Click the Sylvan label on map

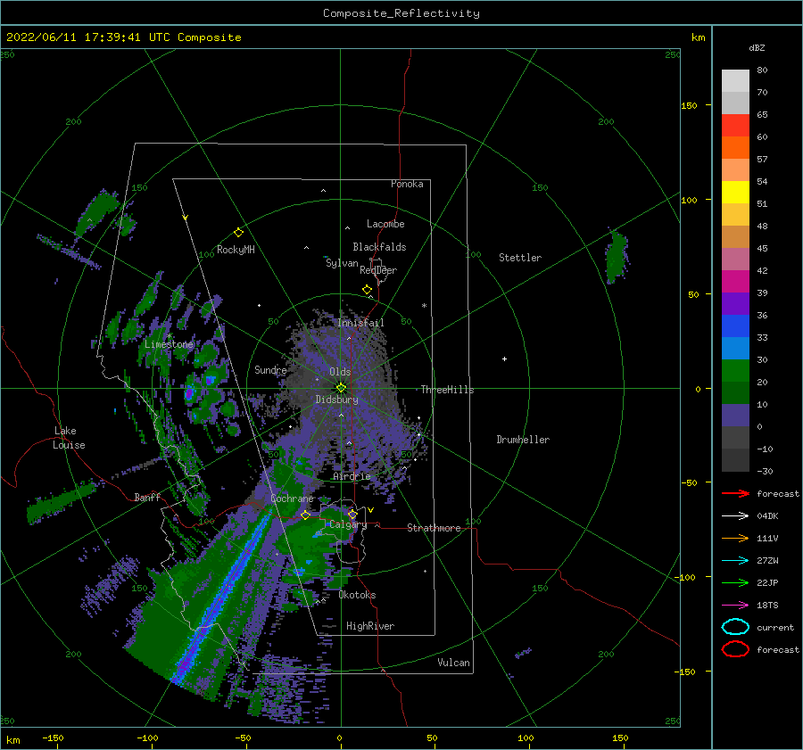point(342,263)
